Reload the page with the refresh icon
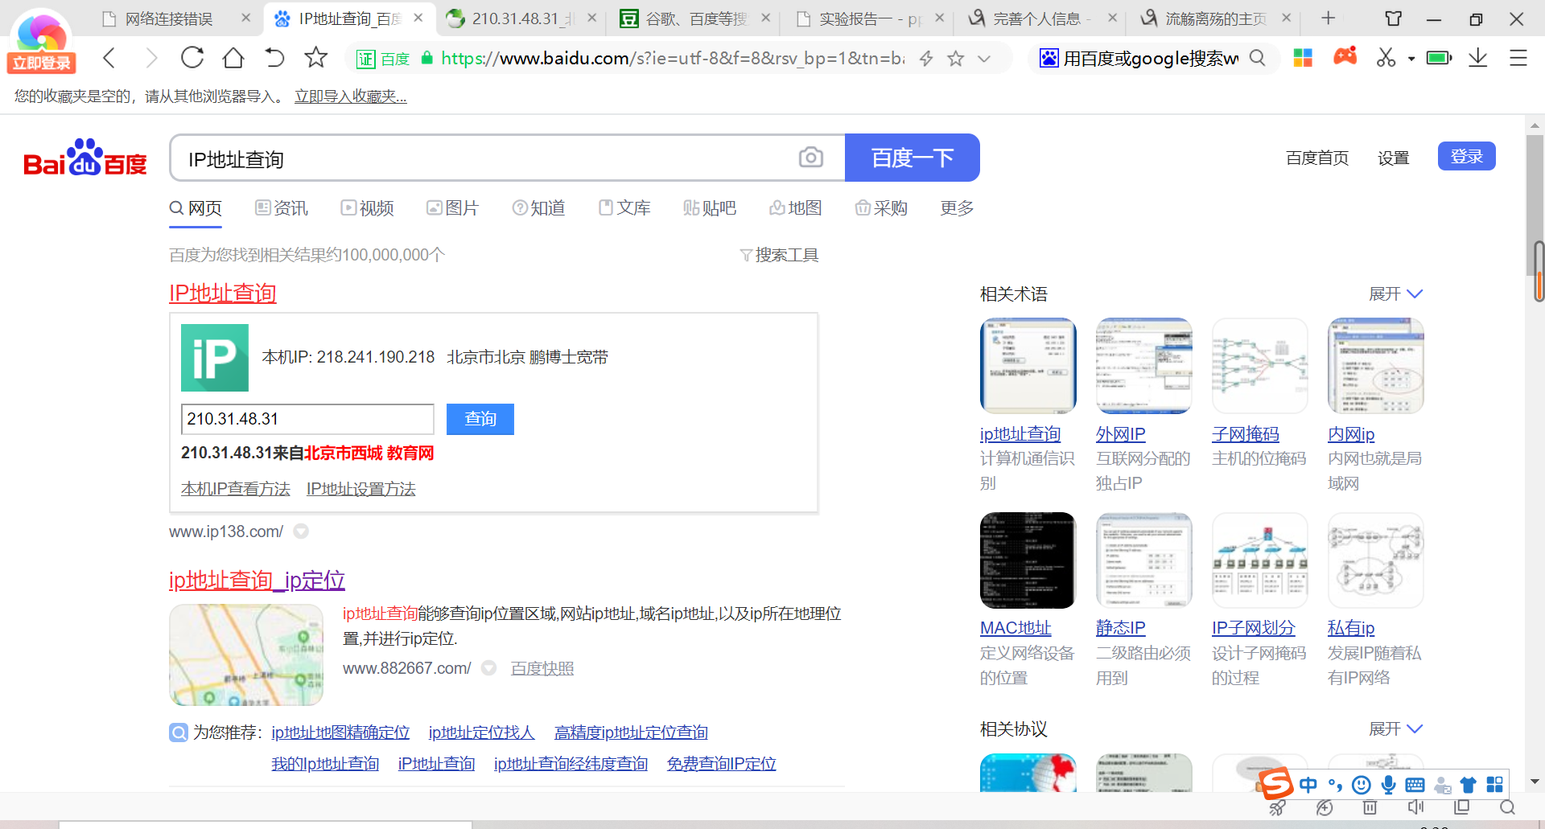The image size is (1545, 829). pyautogui.click(x=192, y=58)
